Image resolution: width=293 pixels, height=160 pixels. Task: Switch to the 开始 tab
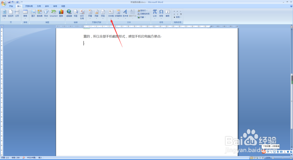11,6
